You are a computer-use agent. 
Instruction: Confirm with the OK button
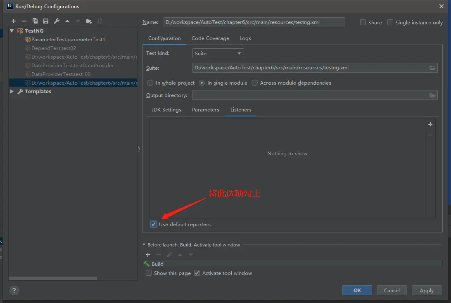357,290
